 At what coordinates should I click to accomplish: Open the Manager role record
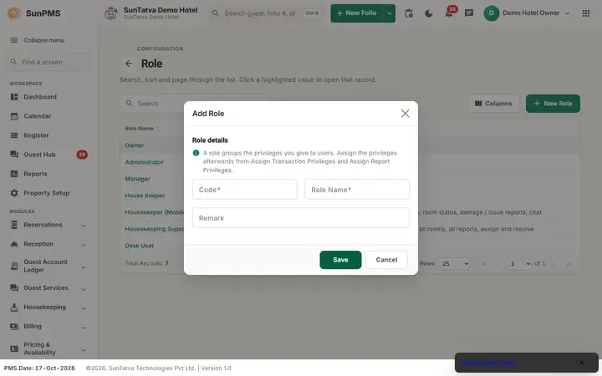coord(137,179)
